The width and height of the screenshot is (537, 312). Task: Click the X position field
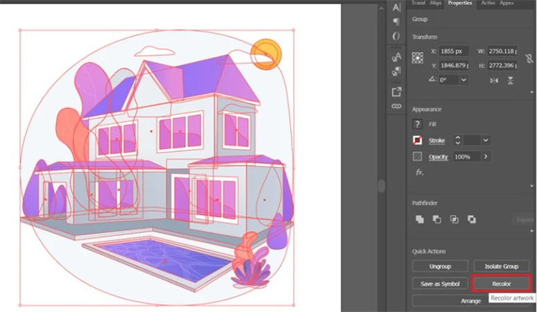(x=454, y=51)
